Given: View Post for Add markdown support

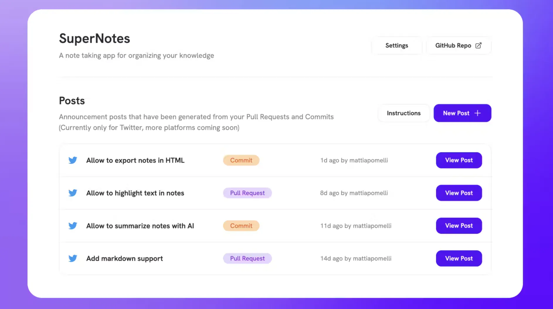Looking at the screenshot, I should pos(459,258).
